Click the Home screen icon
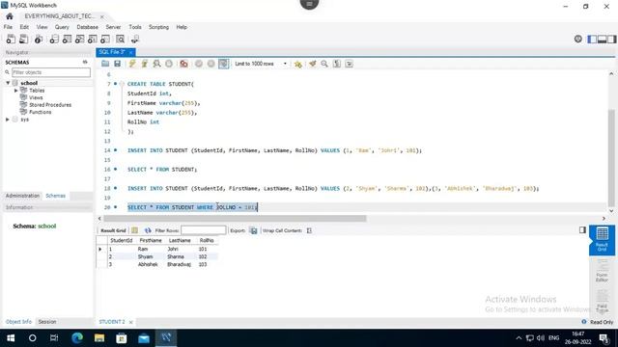The height and width of the screenshot is (347, 618). click(x=10, y=16)
